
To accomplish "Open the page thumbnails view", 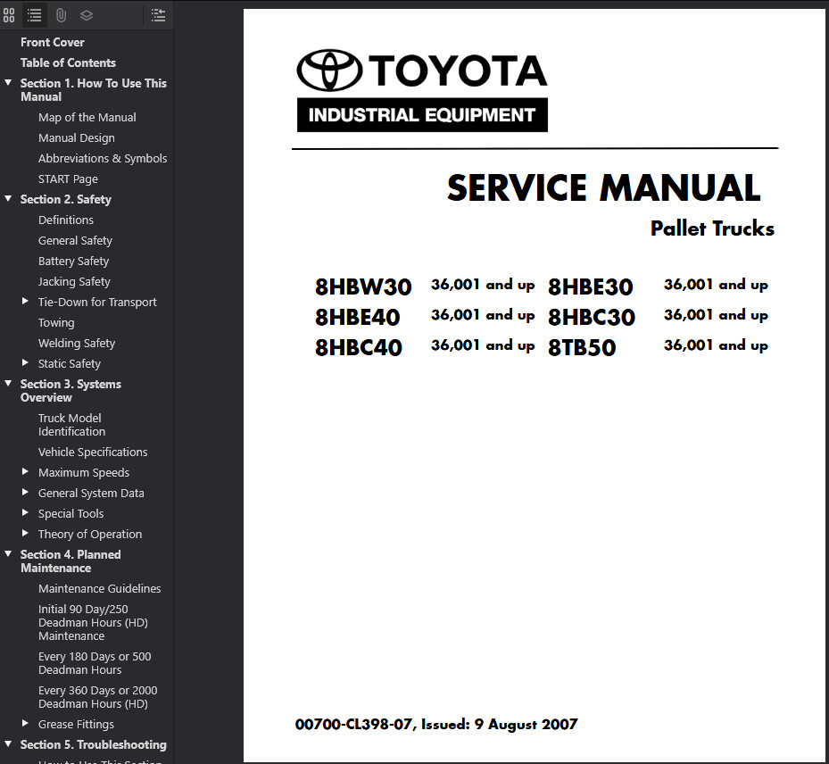I will click(9, 15).
